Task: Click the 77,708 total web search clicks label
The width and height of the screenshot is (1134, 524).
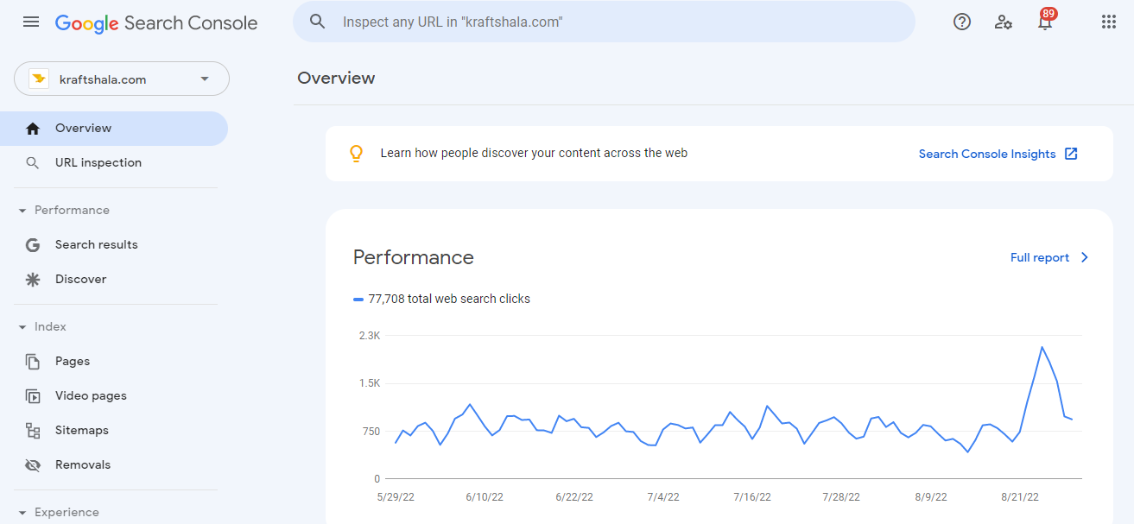Action: [449, 299]
